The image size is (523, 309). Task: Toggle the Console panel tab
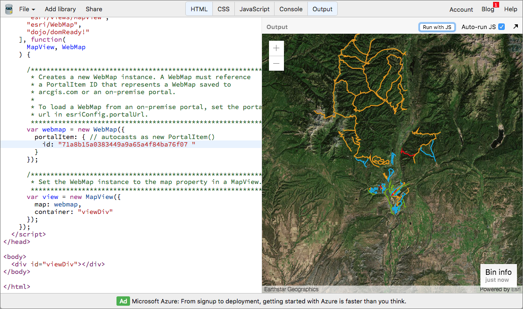pos(291,9)
